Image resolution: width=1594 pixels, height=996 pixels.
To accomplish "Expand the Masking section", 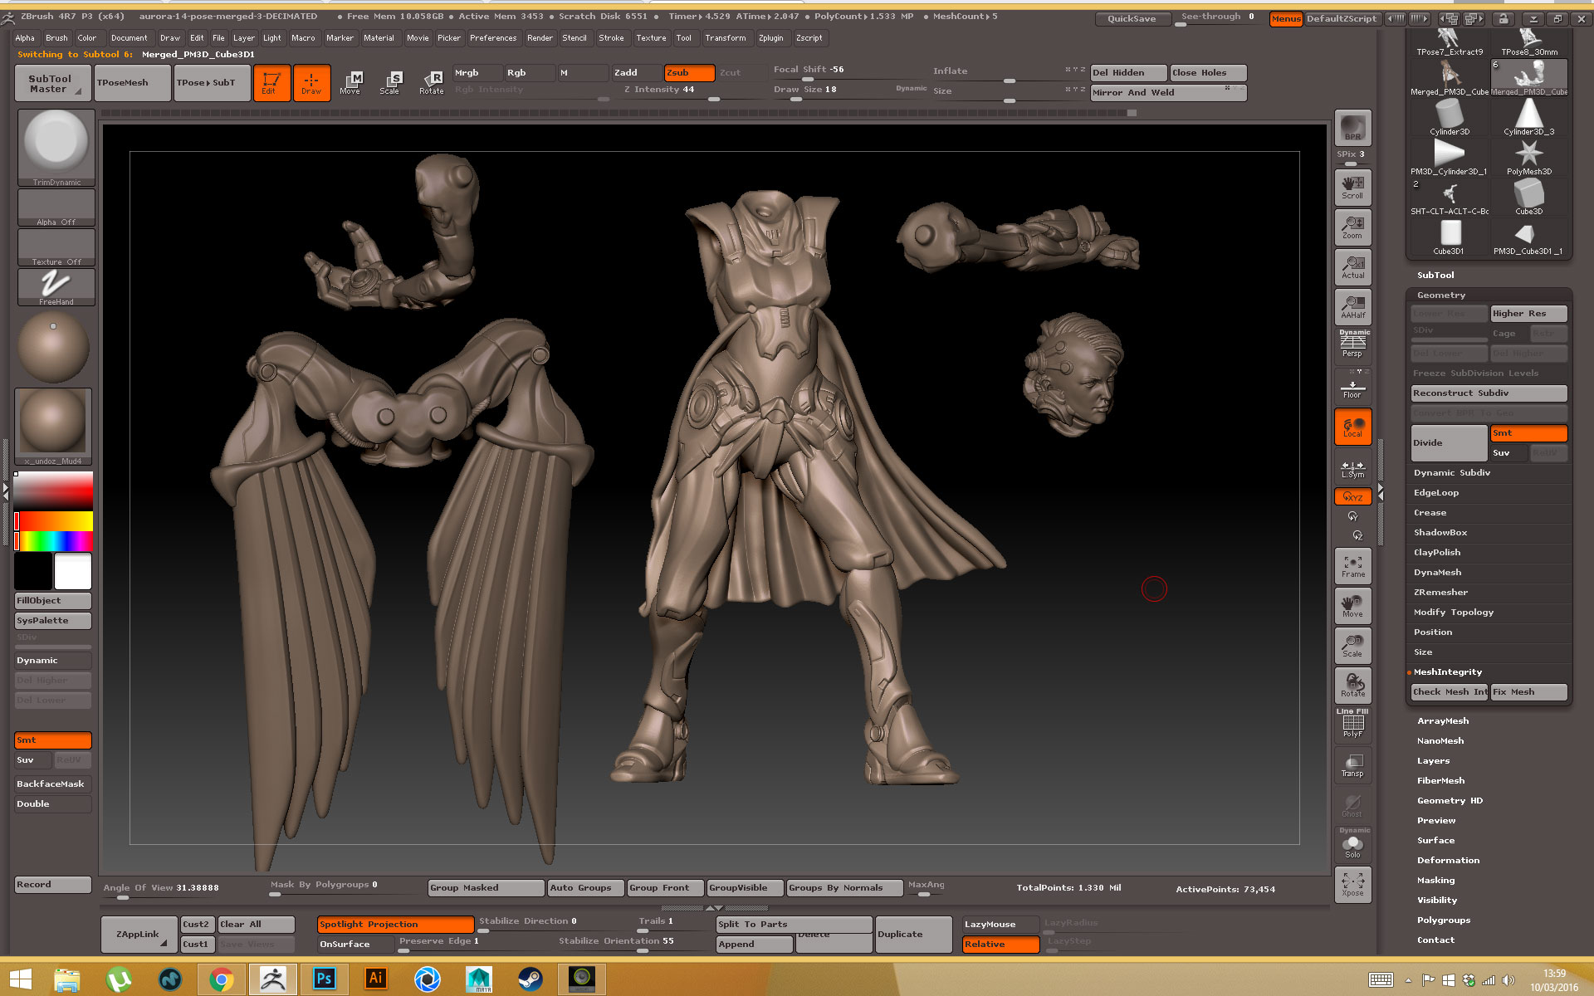I will click(x=1435, y=881).
